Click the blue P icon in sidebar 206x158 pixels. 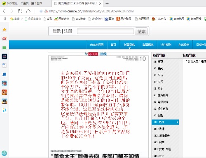(5, 110)
